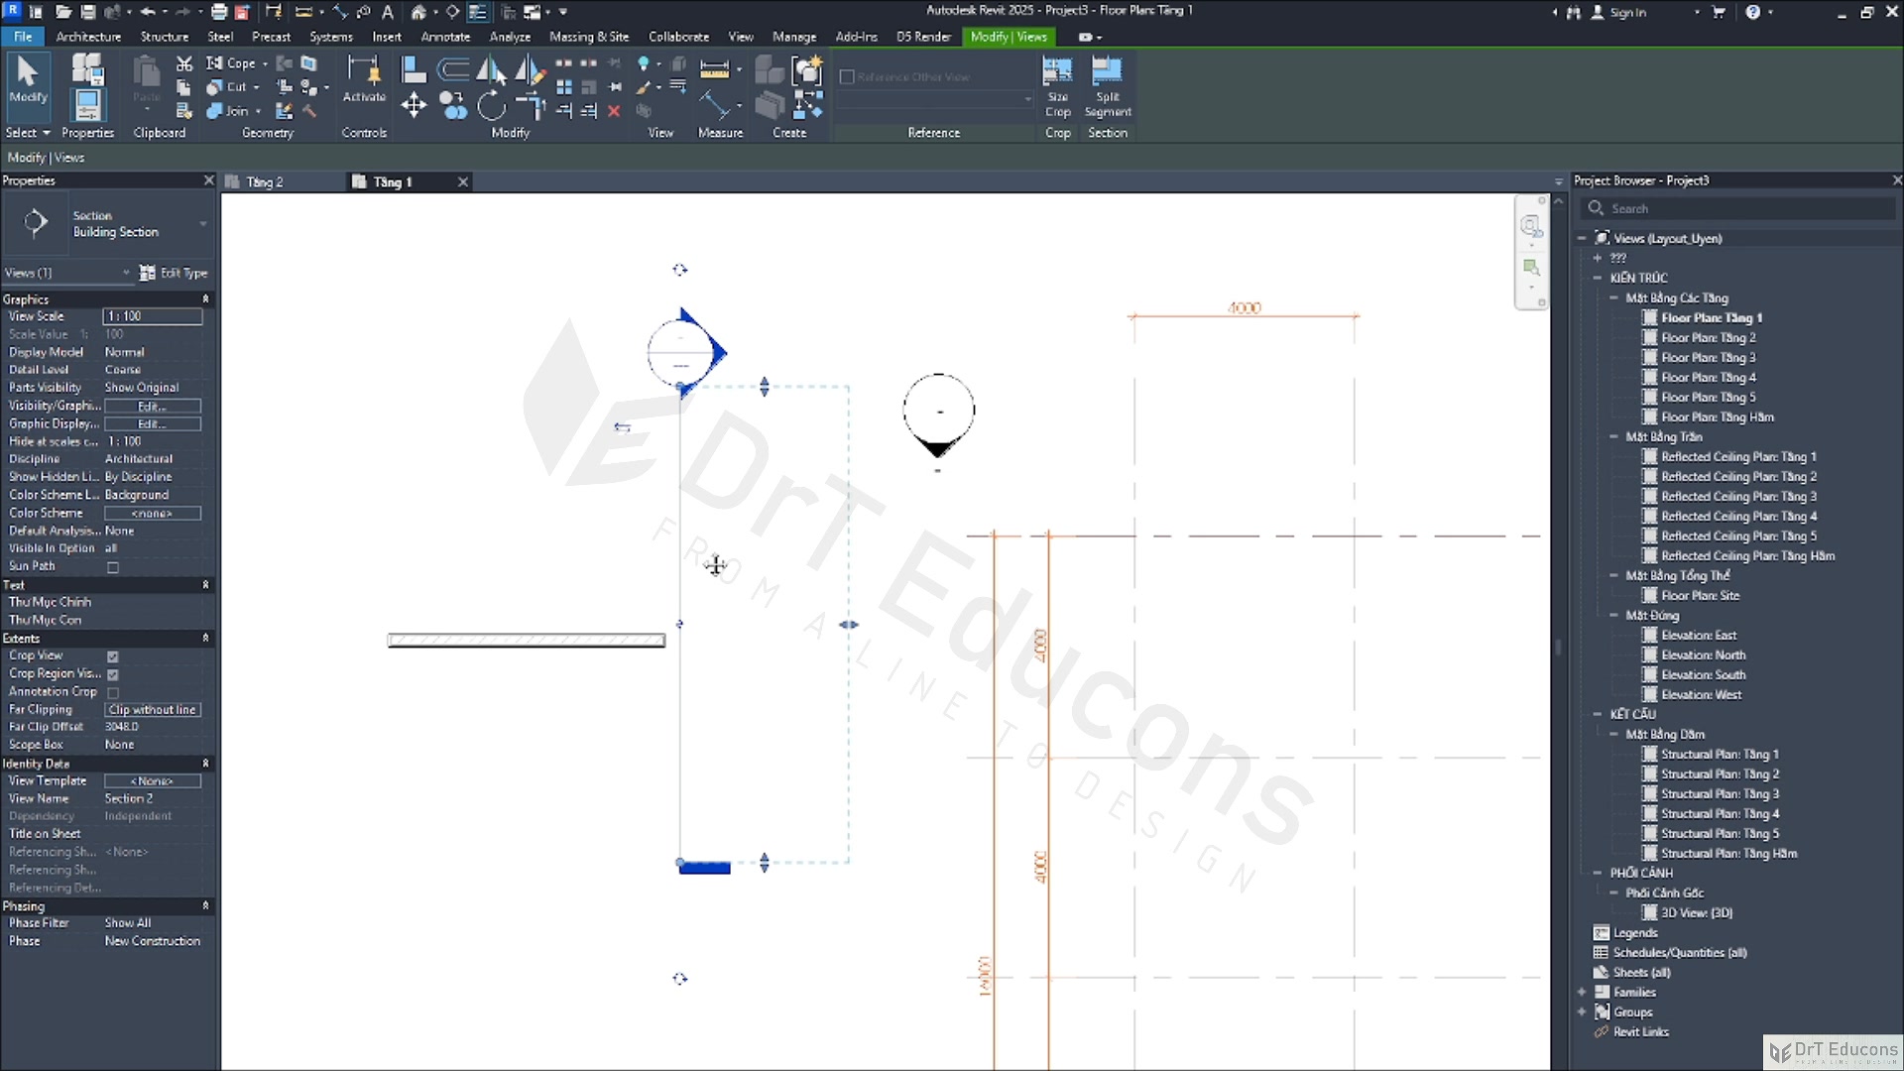The image size is (1904, 1071).
Task: Click the Split Segment icon
Action: 1107,87
